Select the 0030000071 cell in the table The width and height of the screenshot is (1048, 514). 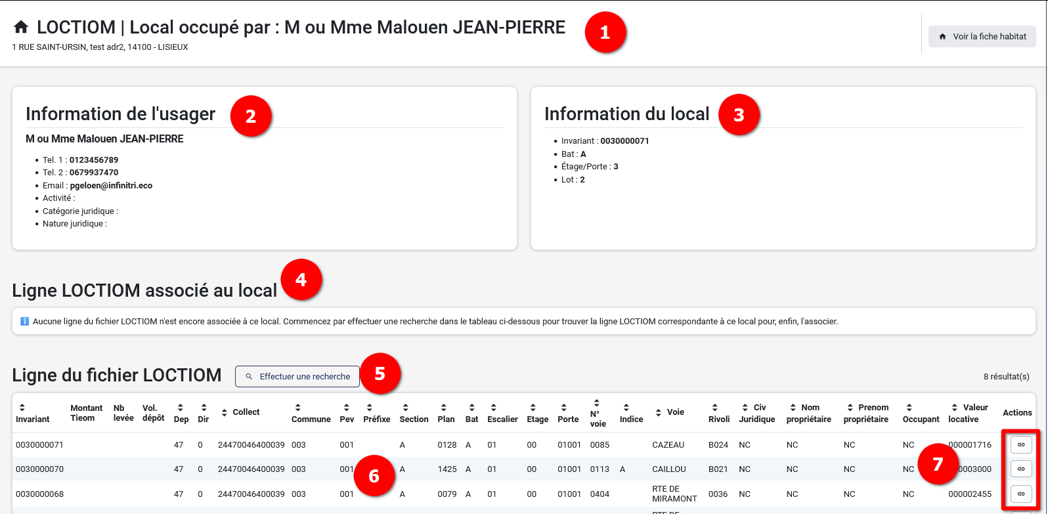(39, 445)
